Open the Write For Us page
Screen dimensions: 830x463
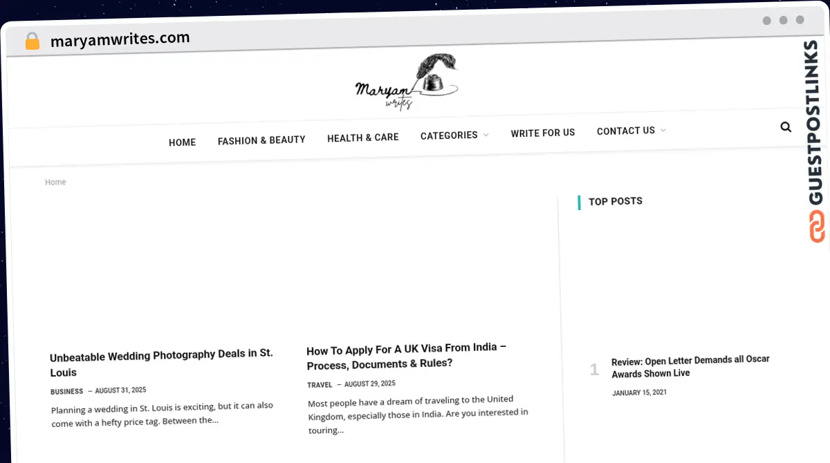click(x=542, y=133)
